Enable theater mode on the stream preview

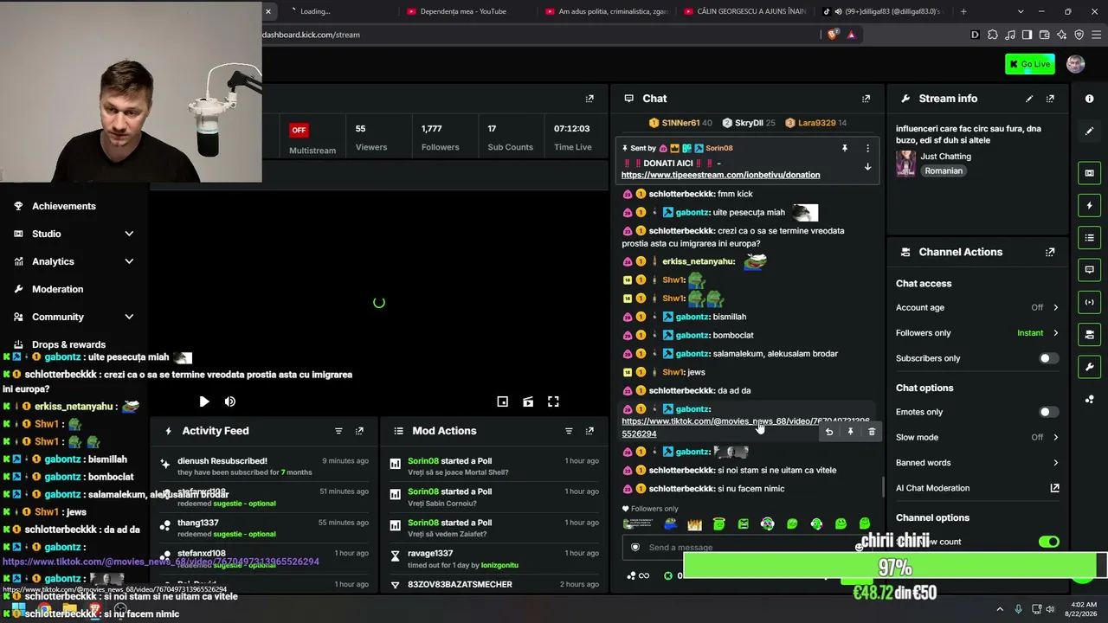(x=528, y=401)
